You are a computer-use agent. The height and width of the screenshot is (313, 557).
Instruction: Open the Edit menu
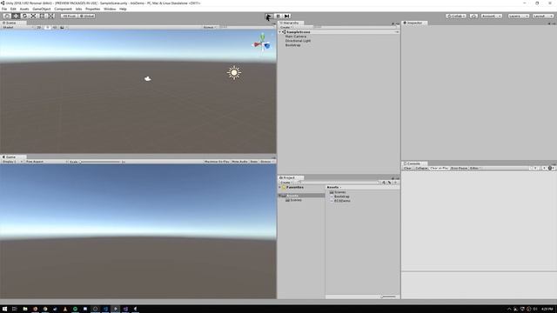coord(13,9)
